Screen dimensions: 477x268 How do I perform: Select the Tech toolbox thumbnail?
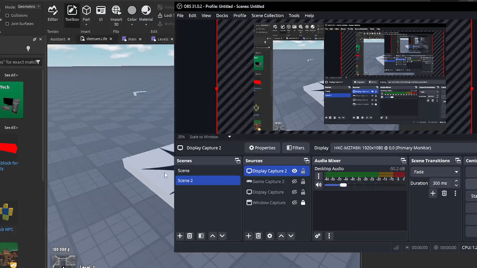(12, 100)
